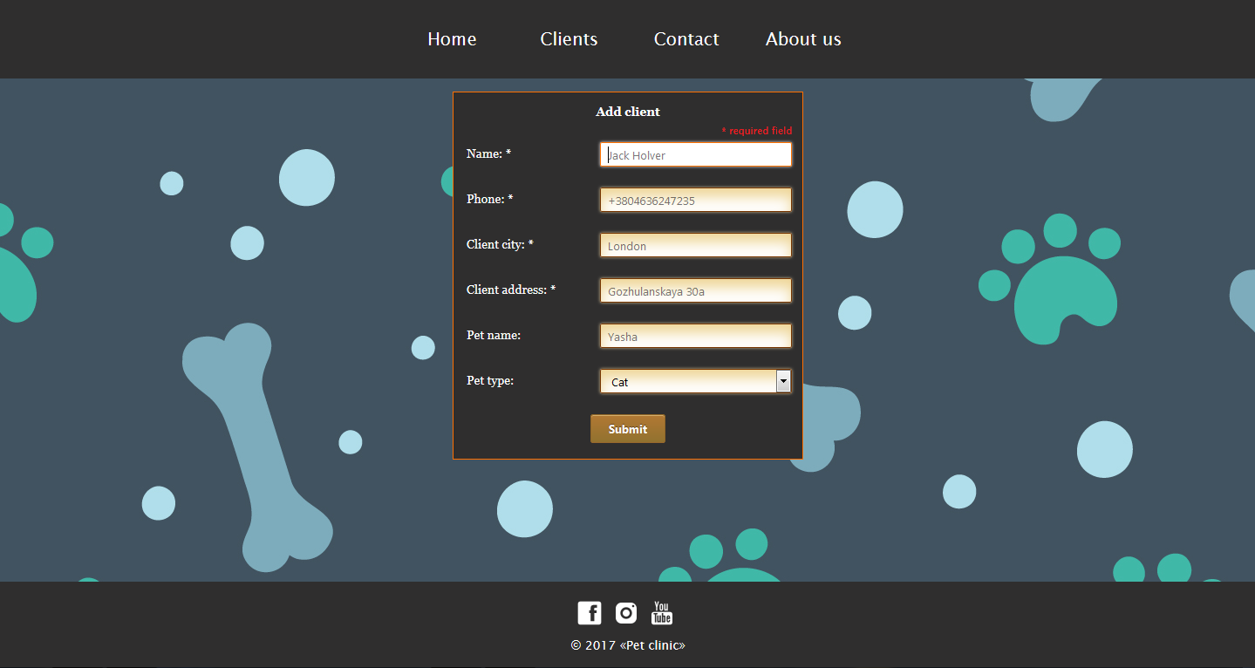Submit the Add client form

click(x=627, y=428)
